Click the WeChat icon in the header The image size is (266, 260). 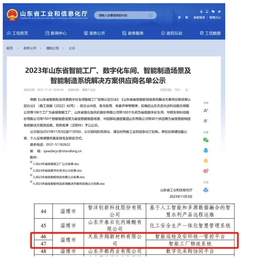213,12
